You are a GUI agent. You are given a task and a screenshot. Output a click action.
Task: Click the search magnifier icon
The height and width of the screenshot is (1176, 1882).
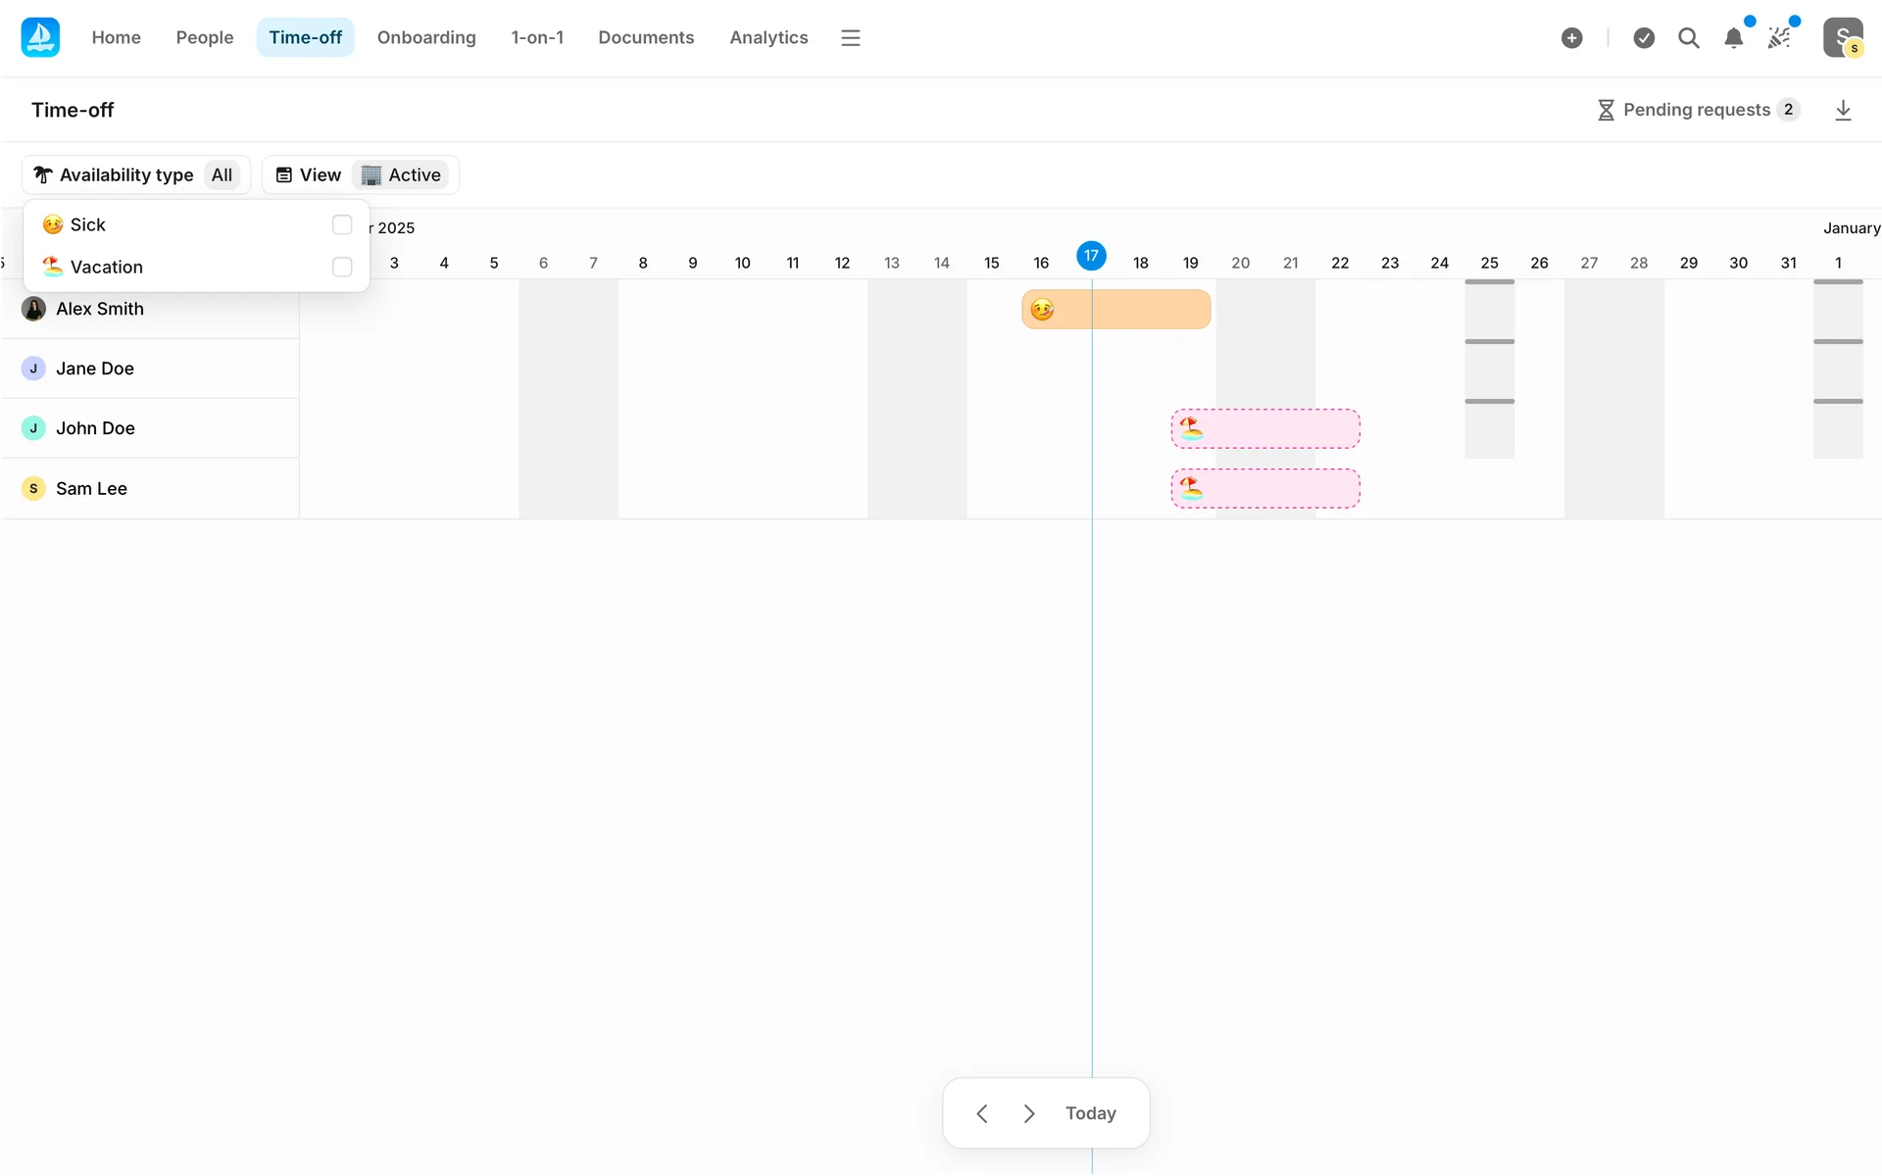(x=1688, y=38)
